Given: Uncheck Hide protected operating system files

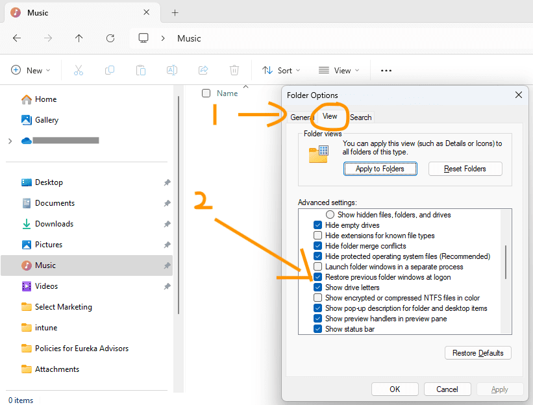Looking at the screenshot, I should 318,256.
